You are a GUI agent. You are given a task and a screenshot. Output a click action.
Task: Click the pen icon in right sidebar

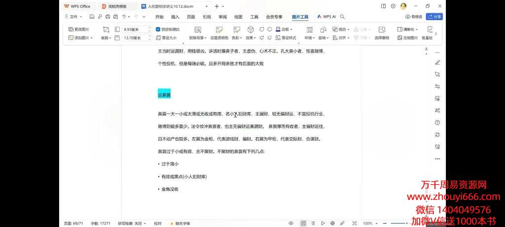pos(437,63)
